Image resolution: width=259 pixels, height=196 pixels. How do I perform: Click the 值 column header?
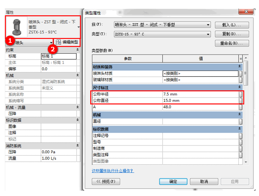(x=200, y=59)
